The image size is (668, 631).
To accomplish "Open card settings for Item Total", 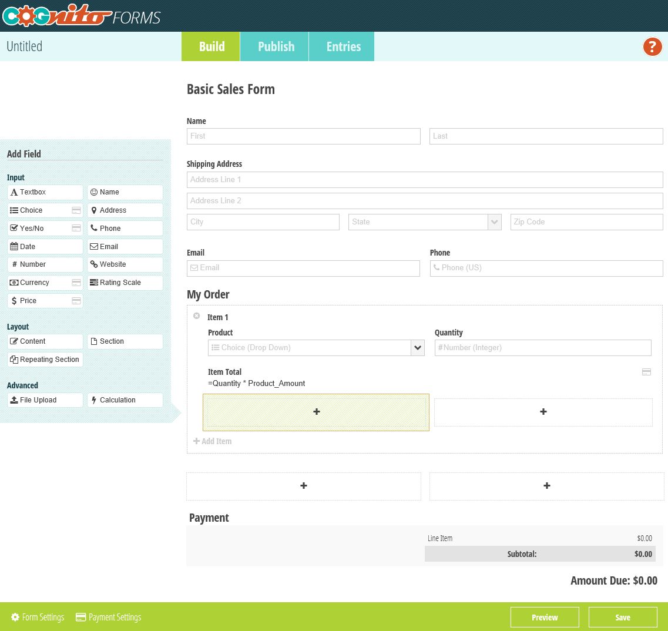I will click(x=646, y=372).
